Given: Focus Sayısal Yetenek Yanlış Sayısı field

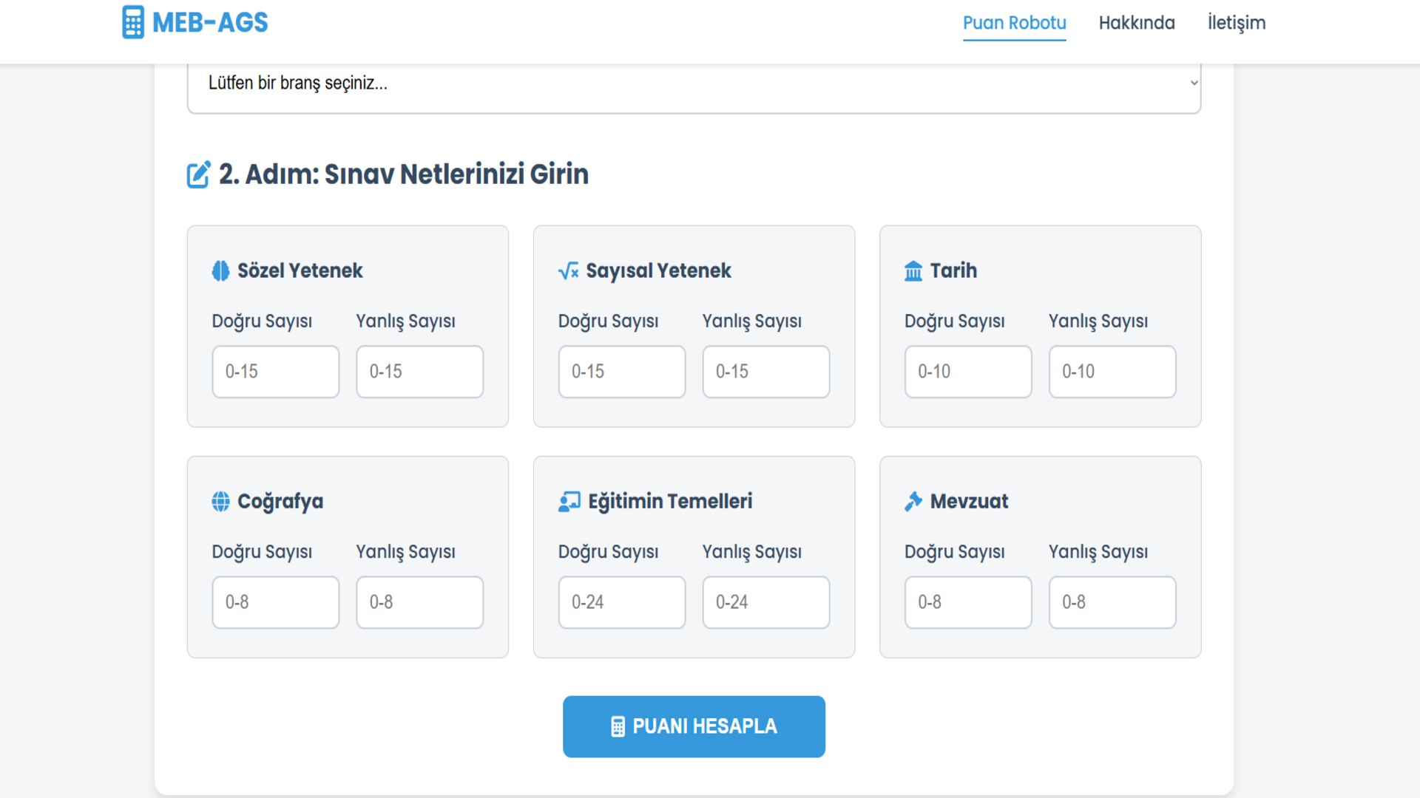Looking at the screenshot, I should [765, 372].
